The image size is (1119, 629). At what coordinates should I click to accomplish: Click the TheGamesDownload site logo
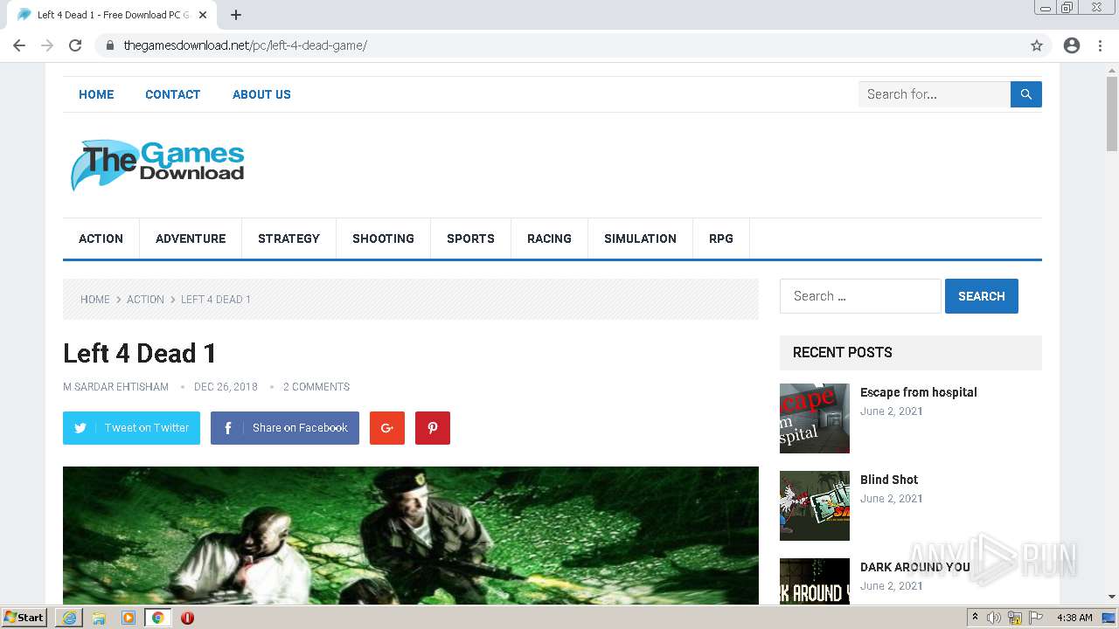pyautogui.click(x=157, y=165)
